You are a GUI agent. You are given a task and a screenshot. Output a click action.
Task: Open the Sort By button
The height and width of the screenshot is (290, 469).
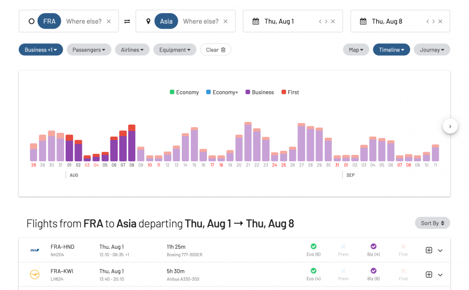tap(432, 223)
